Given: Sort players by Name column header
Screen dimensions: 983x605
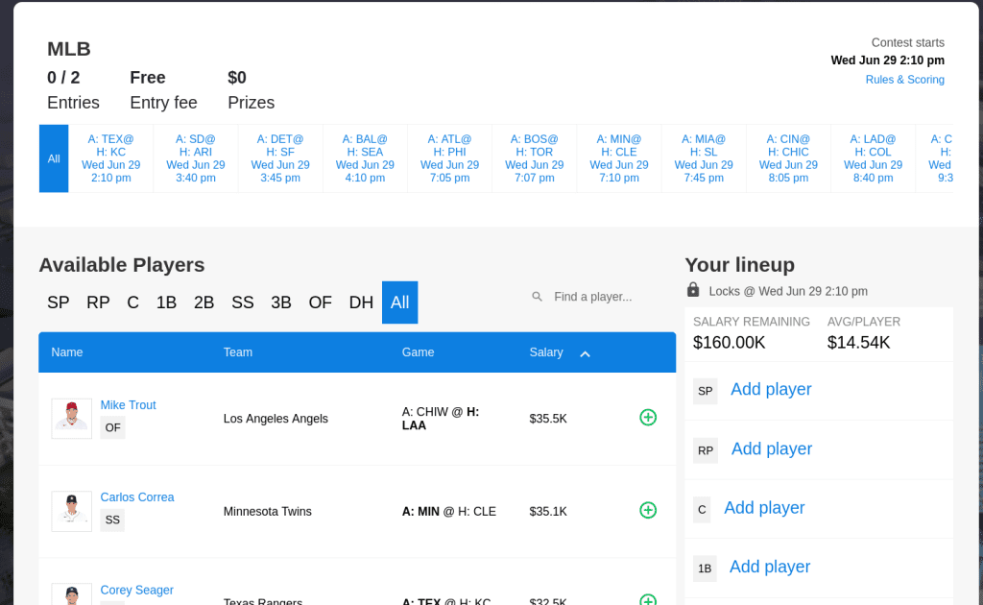Looking at the screenshot, I should 67,352.
